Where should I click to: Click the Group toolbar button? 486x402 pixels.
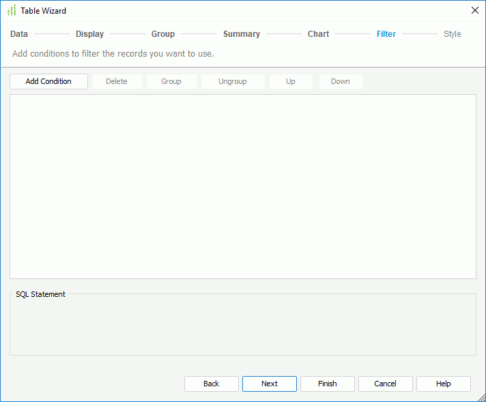pyautogui.click(x=171, y=81)
